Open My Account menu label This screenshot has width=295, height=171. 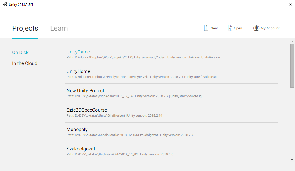270,28
